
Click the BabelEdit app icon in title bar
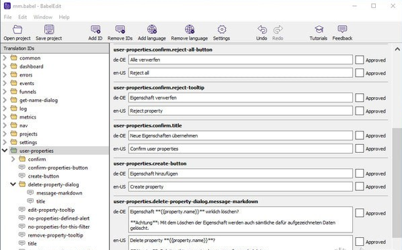click(x=7, y=6)
